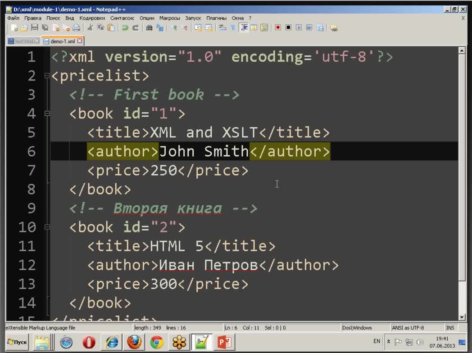Close the demo-1.xml tab using its X
Image resolution: width=472 pixels, height=353 pixels.
(79, 41)
